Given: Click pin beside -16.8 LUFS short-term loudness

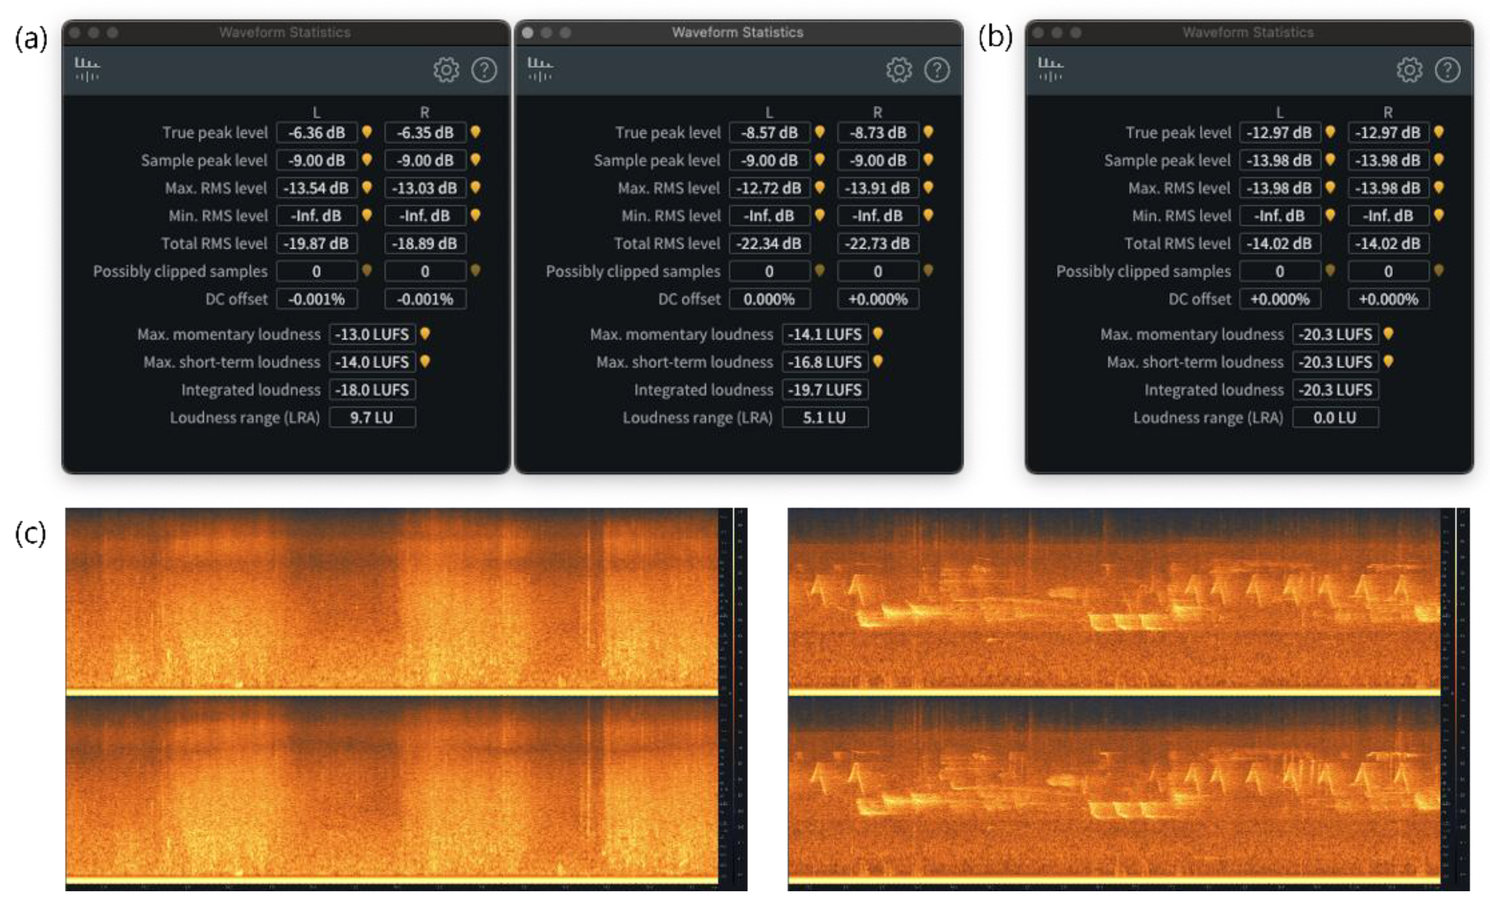Looking at the screenshot, I should [x=878, y=361].
